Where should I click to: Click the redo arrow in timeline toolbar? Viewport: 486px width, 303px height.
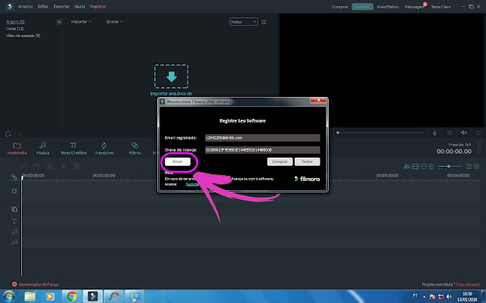[x=36, y=167]
